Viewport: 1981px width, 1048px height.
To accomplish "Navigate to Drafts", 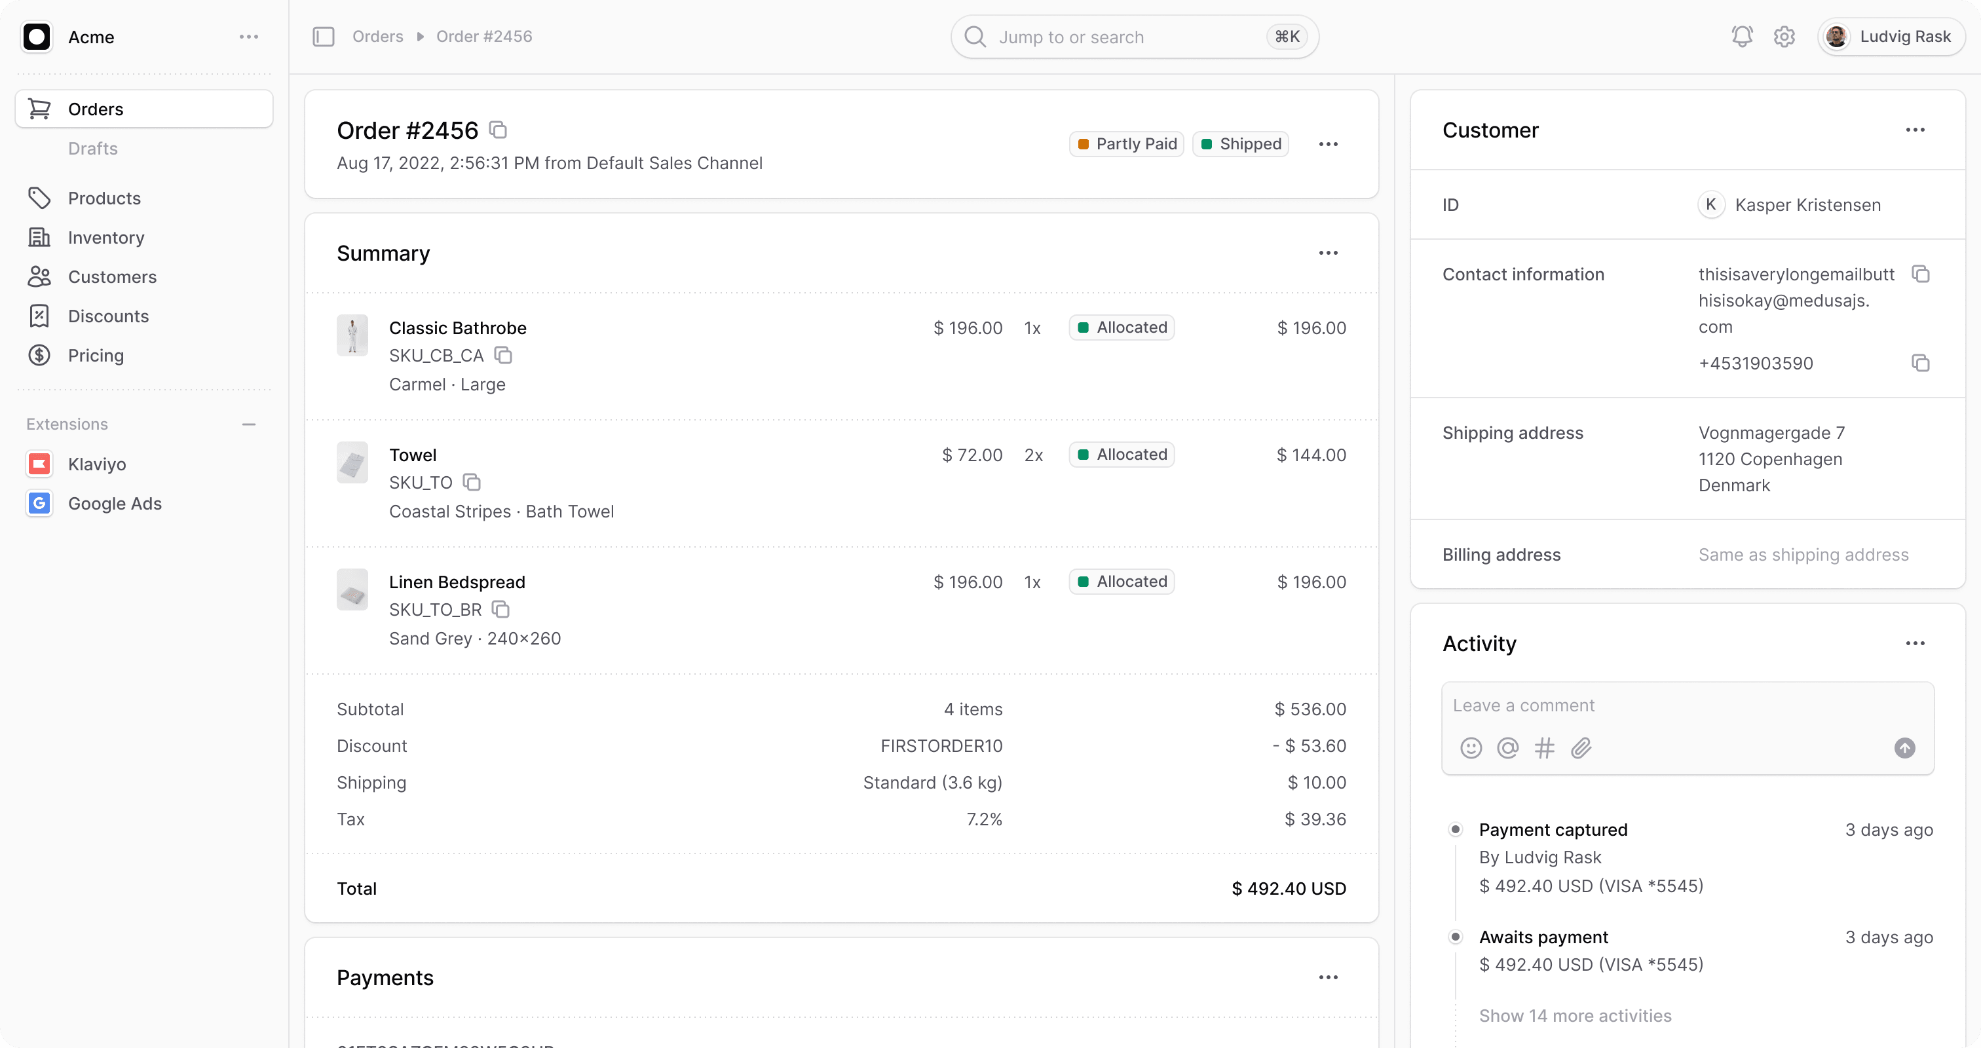I will coord(92,147).
